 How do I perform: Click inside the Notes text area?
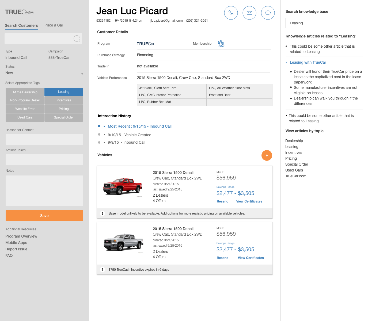pyautogui.click(x=44, y=190)
